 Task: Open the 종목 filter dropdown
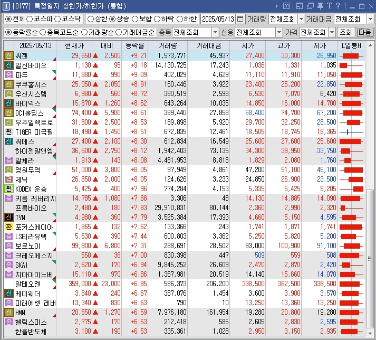point(215,32)
